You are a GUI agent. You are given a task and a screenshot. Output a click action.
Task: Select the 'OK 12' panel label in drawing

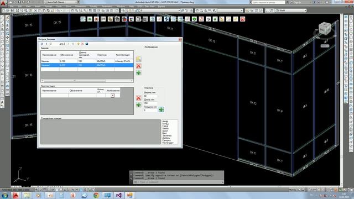coord(253,103)
